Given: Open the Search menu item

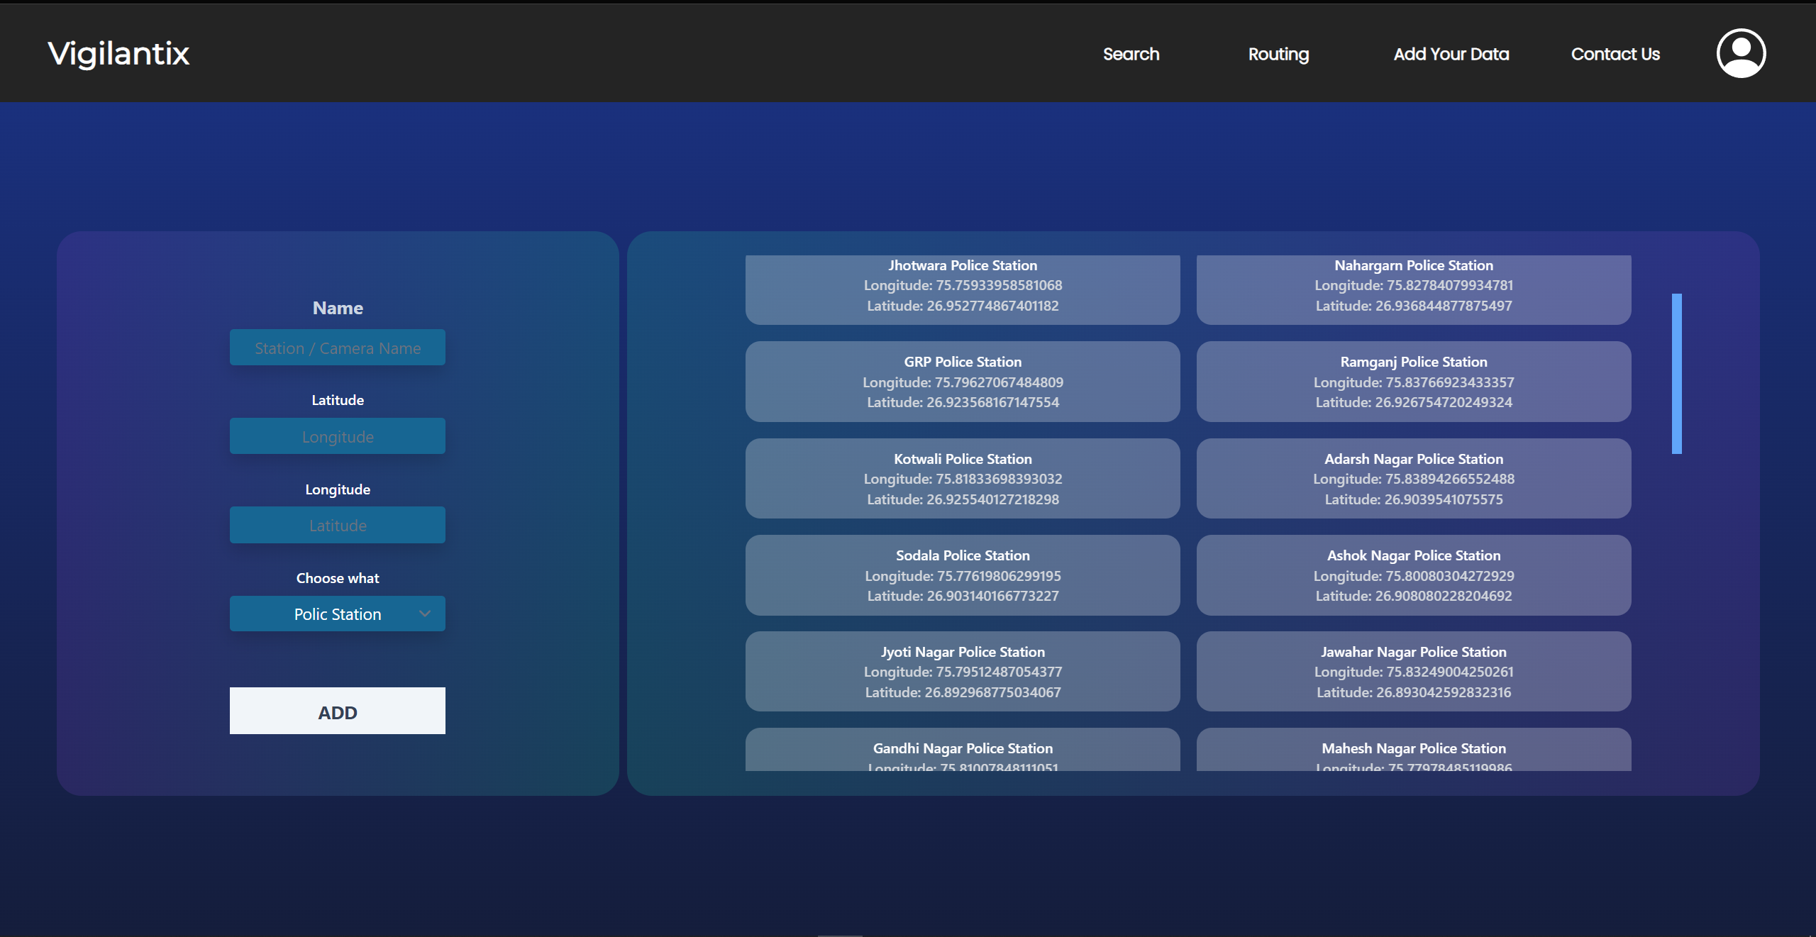Looking at the screenshot, I should pos(1131,54).
